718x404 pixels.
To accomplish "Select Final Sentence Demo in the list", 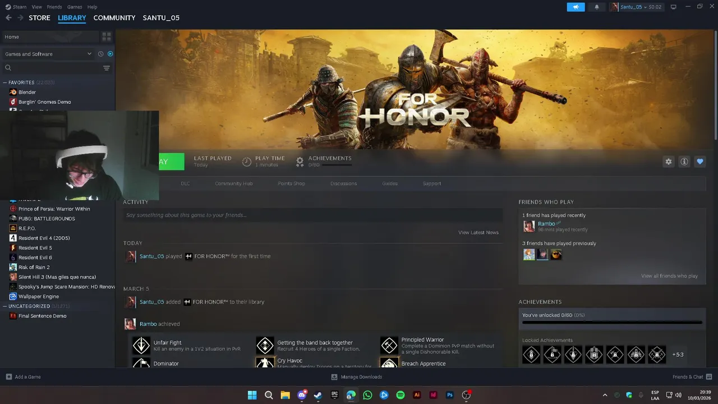I will 42,316.
